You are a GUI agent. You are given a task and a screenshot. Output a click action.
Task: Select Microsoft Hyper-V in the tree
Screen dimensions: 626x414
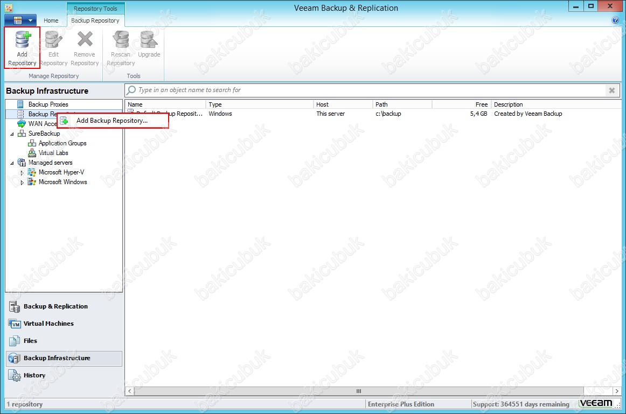coord(61,172)
